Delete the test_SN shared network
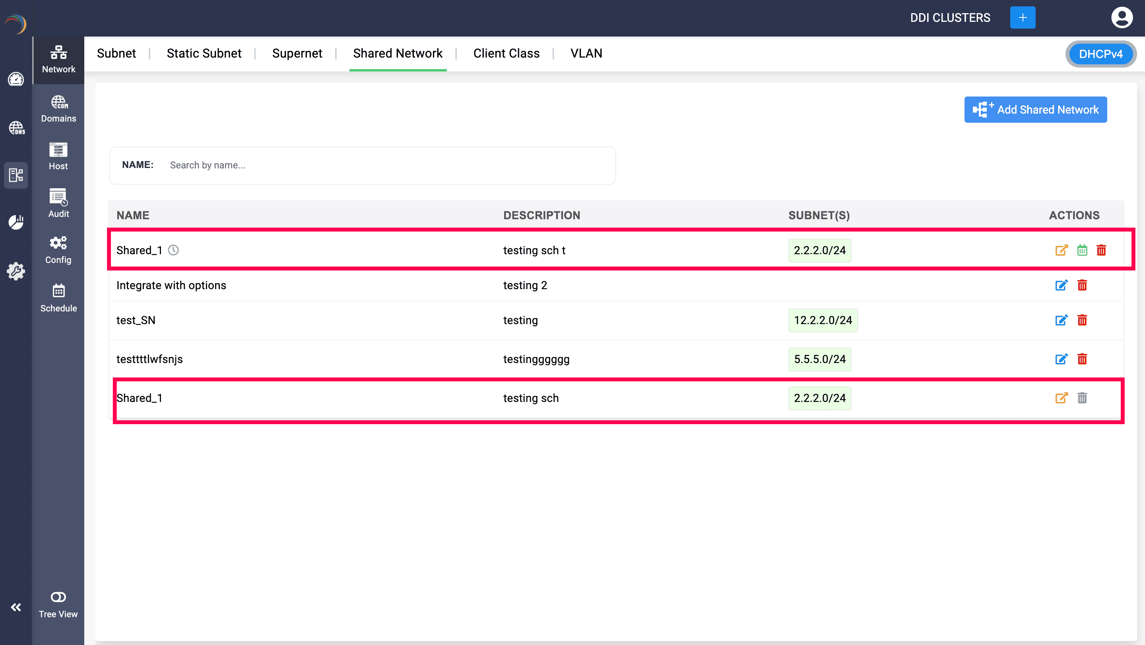Viewport: 1145px width, 645px height. coord(1082,320)
